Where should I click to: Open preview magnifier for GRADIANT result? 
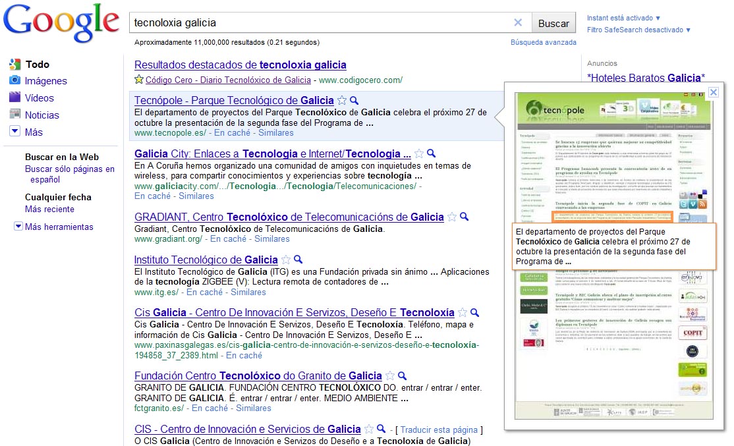point(464,216)
